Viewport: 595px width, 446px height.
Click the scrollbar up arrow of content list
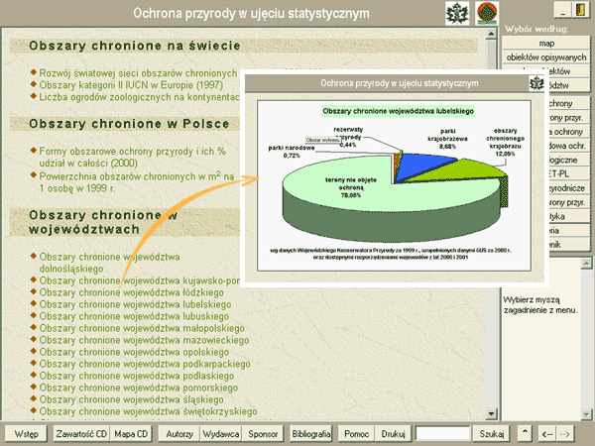(490, 36)
